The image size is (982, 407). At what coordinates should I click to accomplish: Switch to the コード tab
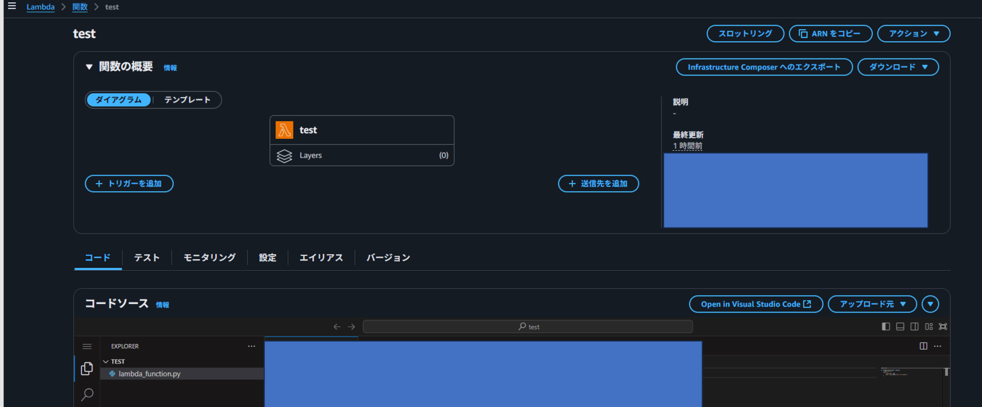coord(98,258)
